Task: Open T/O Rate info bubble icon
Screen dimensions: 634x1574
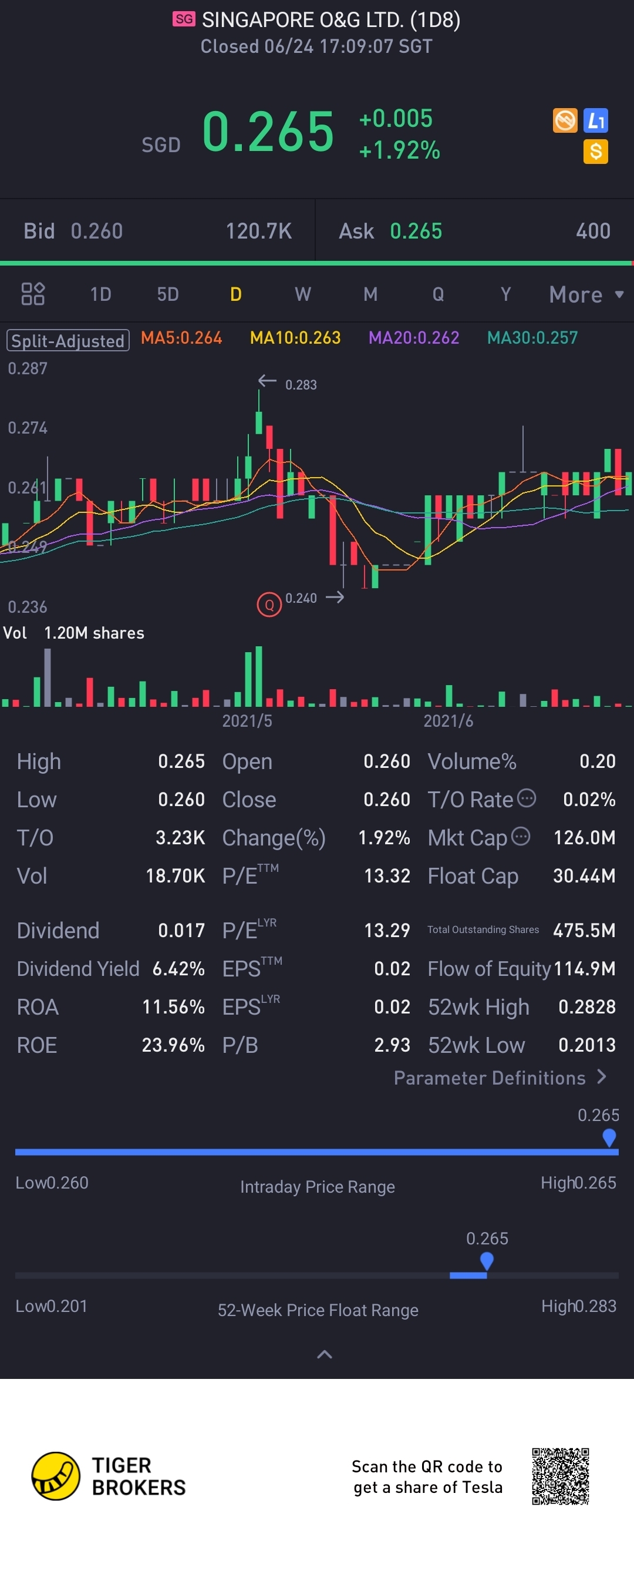Action: click(527, 797)
